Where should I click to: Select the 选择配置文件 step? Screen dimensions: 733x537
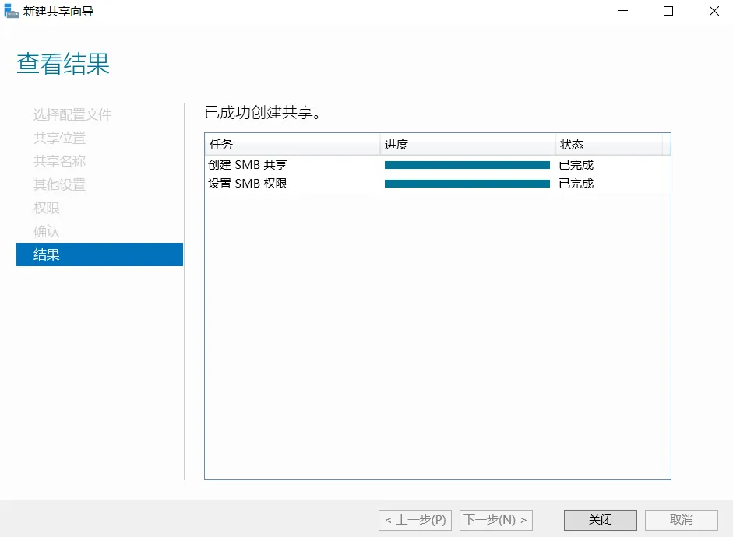(72, 115)
